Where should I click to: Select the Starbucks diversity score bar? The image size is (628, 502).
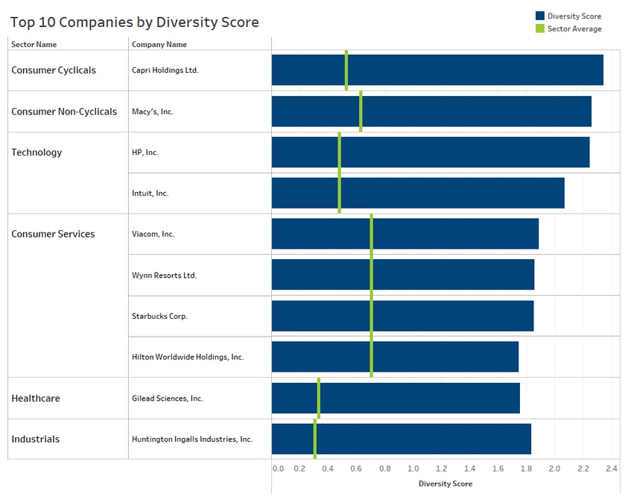(x=403, y=316)
